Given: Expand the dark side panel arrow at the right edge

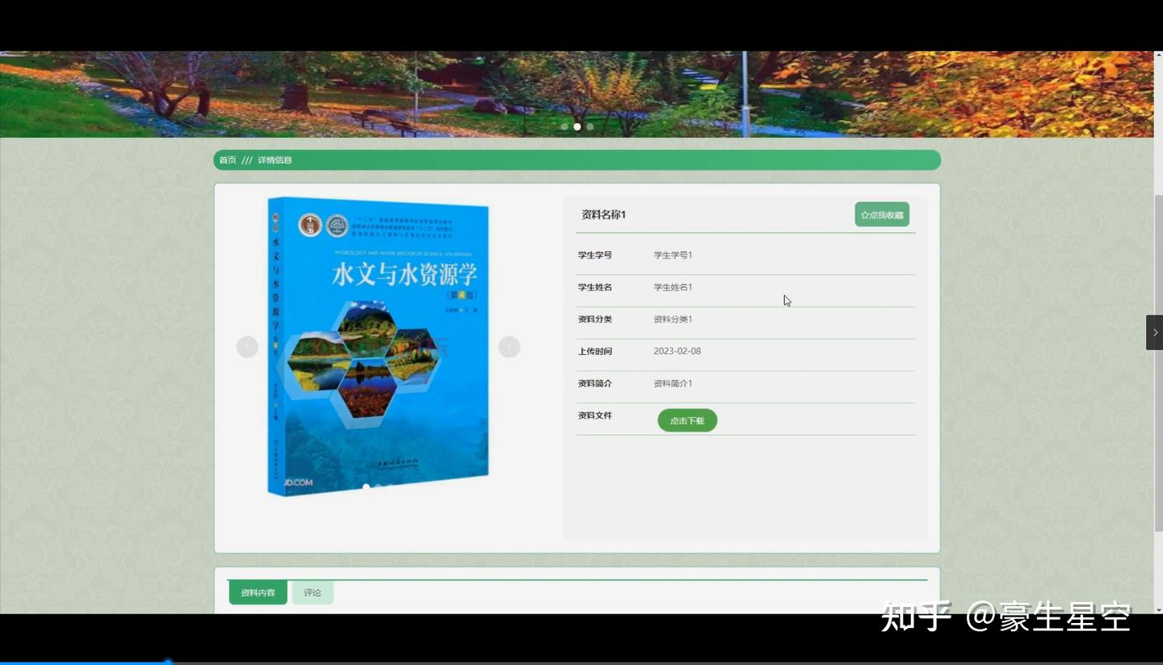Looking at the screenshot, I should click(x=1154, y=332).
